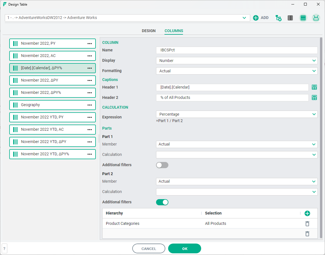The image size is (325, 255).
Task: Click the Header 2 field with % of All Products
Action: click(x=232, y=97)
